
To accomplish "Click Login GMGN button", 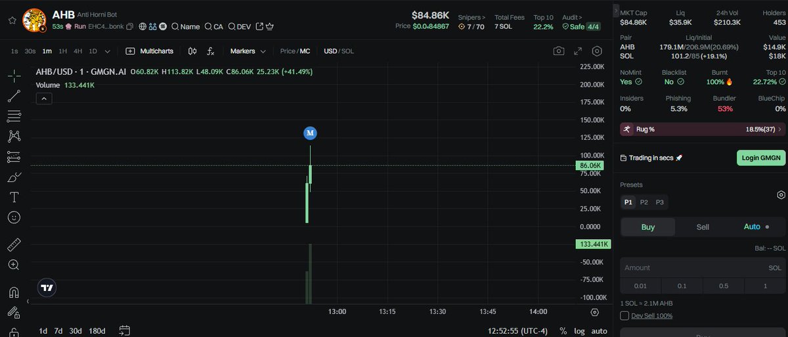I will click(761, 158).
